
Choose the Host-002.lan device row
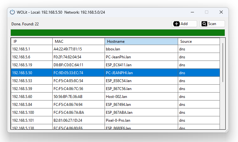pos(116,97)
